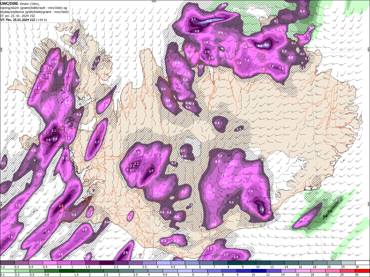Click the white swatch after 30 in snow legend
Image resolution: width=370 pixels, height=277 pixels.
click(x=362, y=263)
